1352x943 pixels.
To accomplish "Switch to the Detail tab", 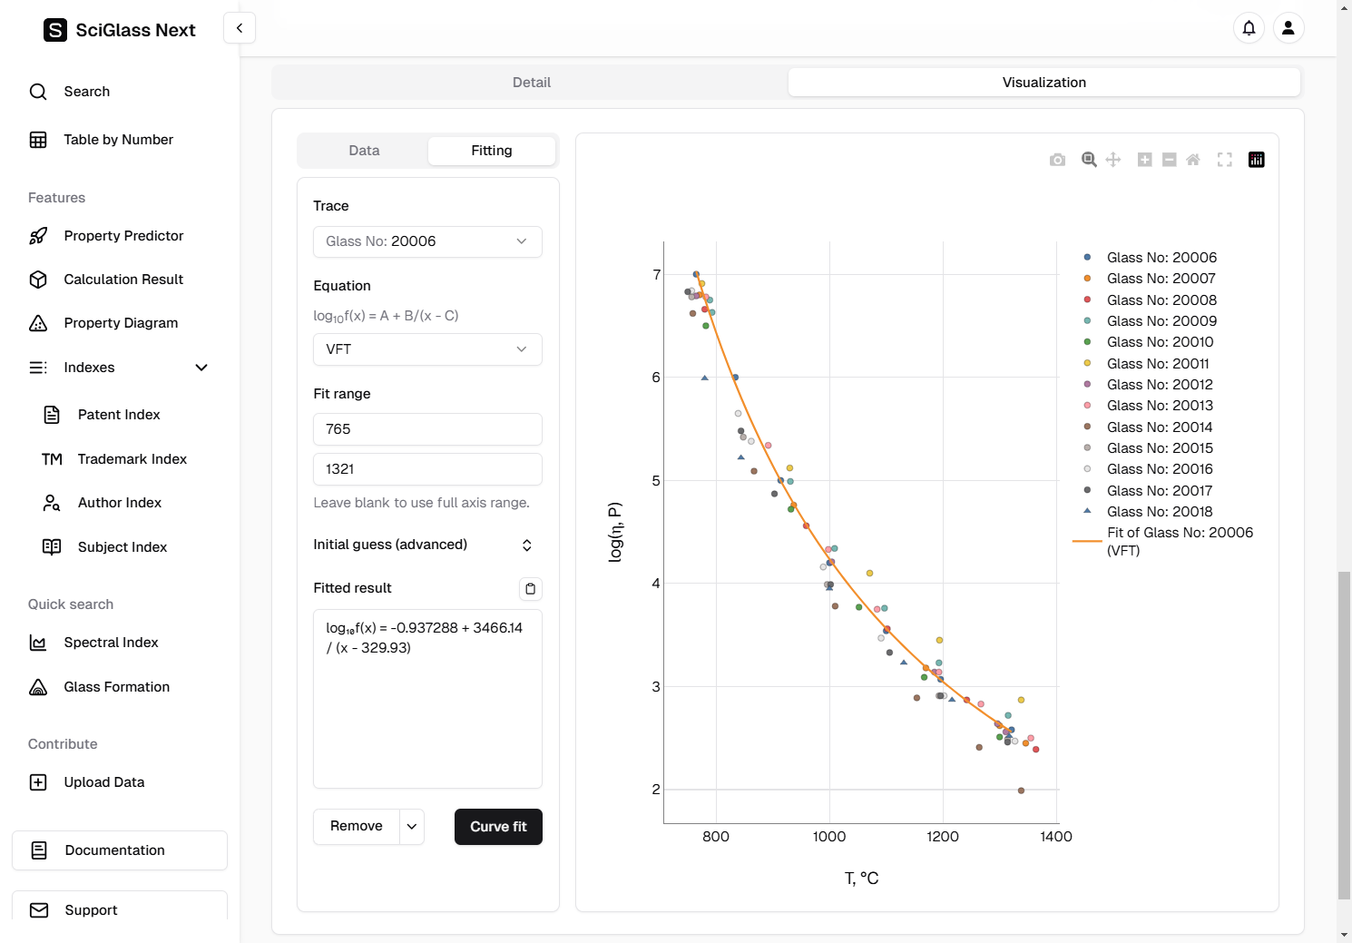I will pyautogui.click(x=531, y=83).
